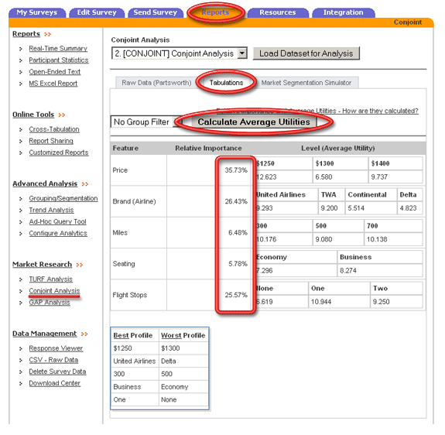The height and width of the screenshot is (435, 445).
Task: Click the TWA level header
Action: pos(328,194)
